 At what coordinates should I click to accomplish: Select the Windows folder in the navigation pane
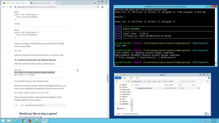[125, 101]
